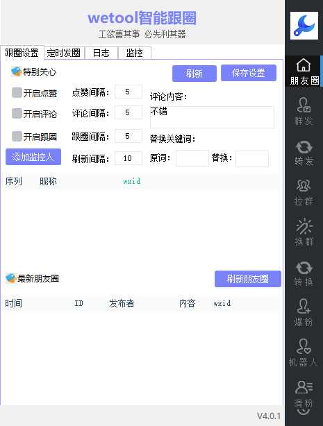
Task: Click the 保存设置 button
Action: tap(249, 73)
